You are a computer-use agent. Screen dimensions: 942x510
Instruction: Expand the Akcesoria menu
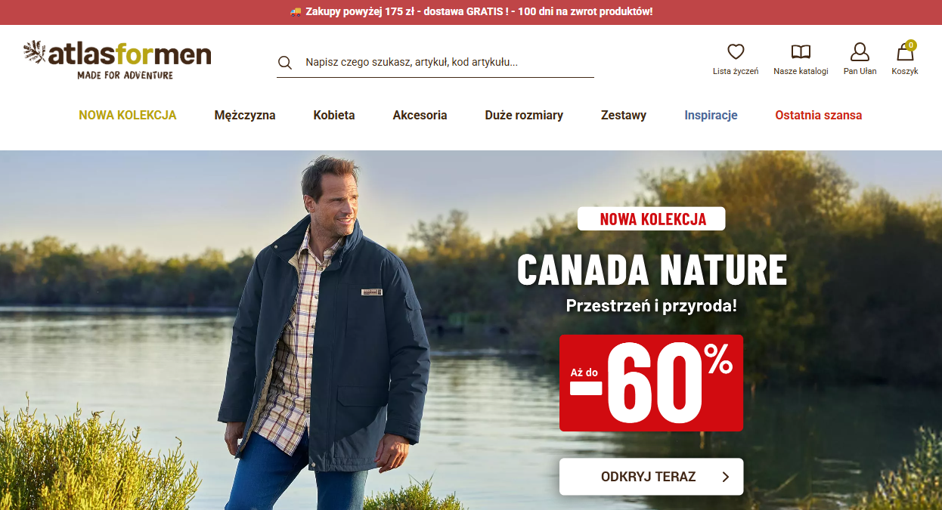coord(420,116)
